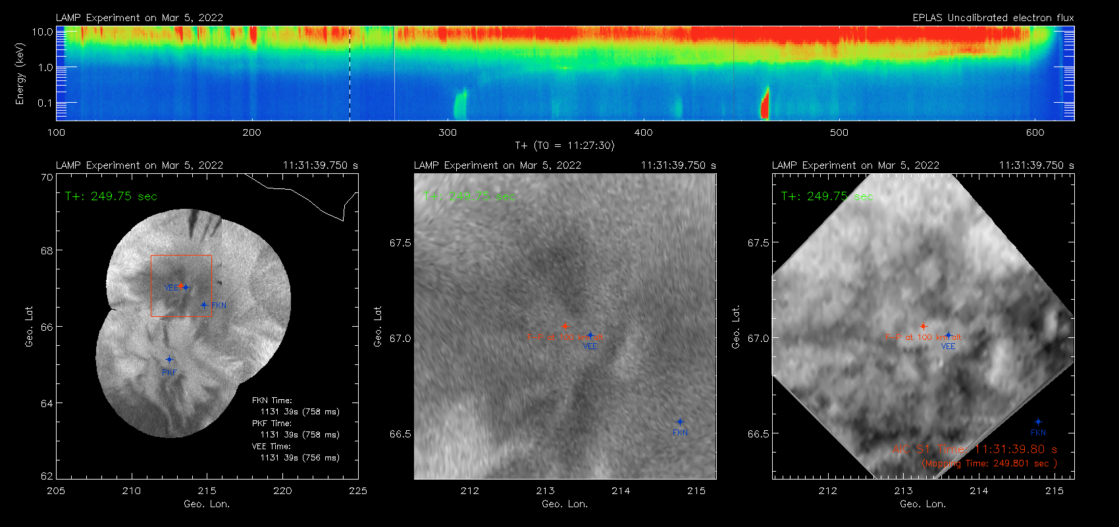Click the red low-energy spike near T+460

765,103
